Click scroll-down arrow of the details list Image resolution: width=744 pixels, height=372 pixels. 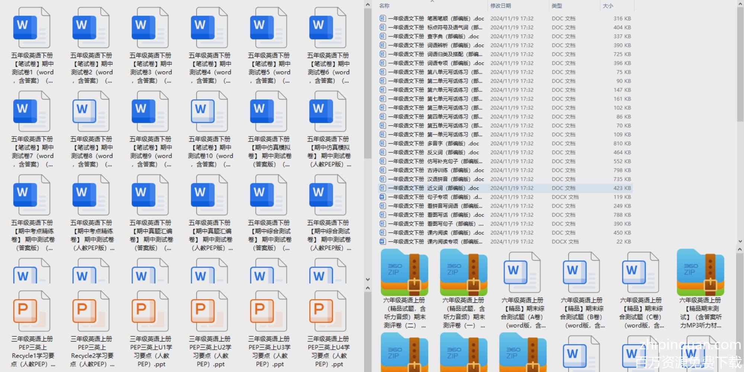740,241
